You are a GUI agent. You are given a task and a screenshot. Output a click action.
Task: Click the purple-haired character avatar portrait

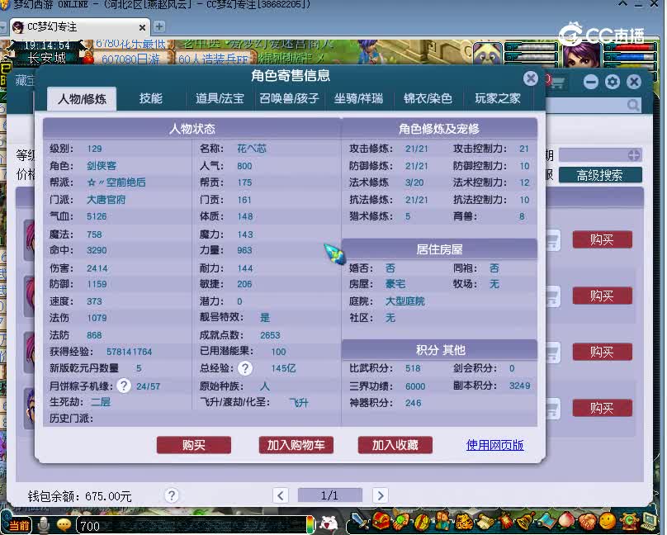(581, 54)
